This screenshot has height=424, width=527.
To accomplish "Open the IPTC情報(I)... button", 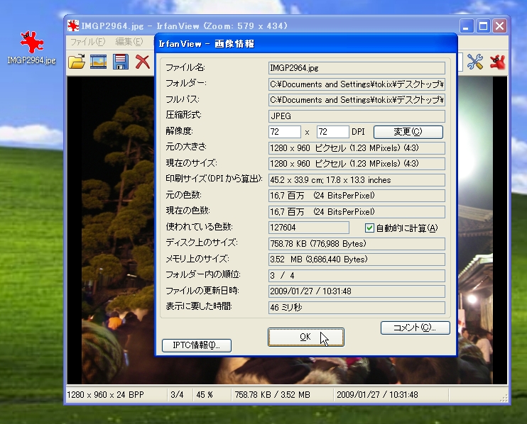I will coord(197,345).
